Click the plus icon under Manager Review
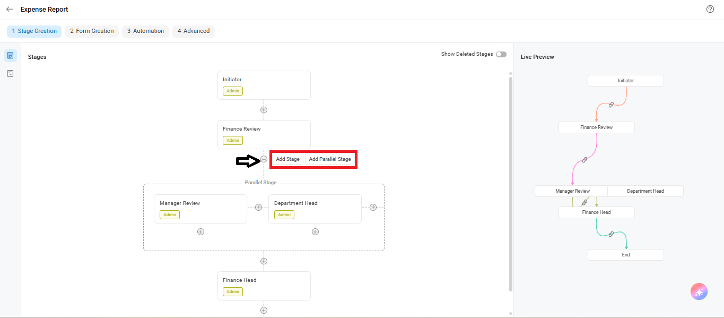 click(200, 231)
